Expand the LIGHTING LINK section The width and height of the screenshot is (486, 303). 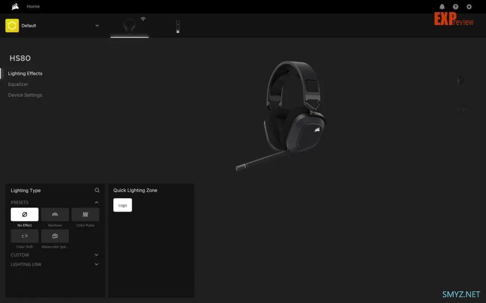96,264
